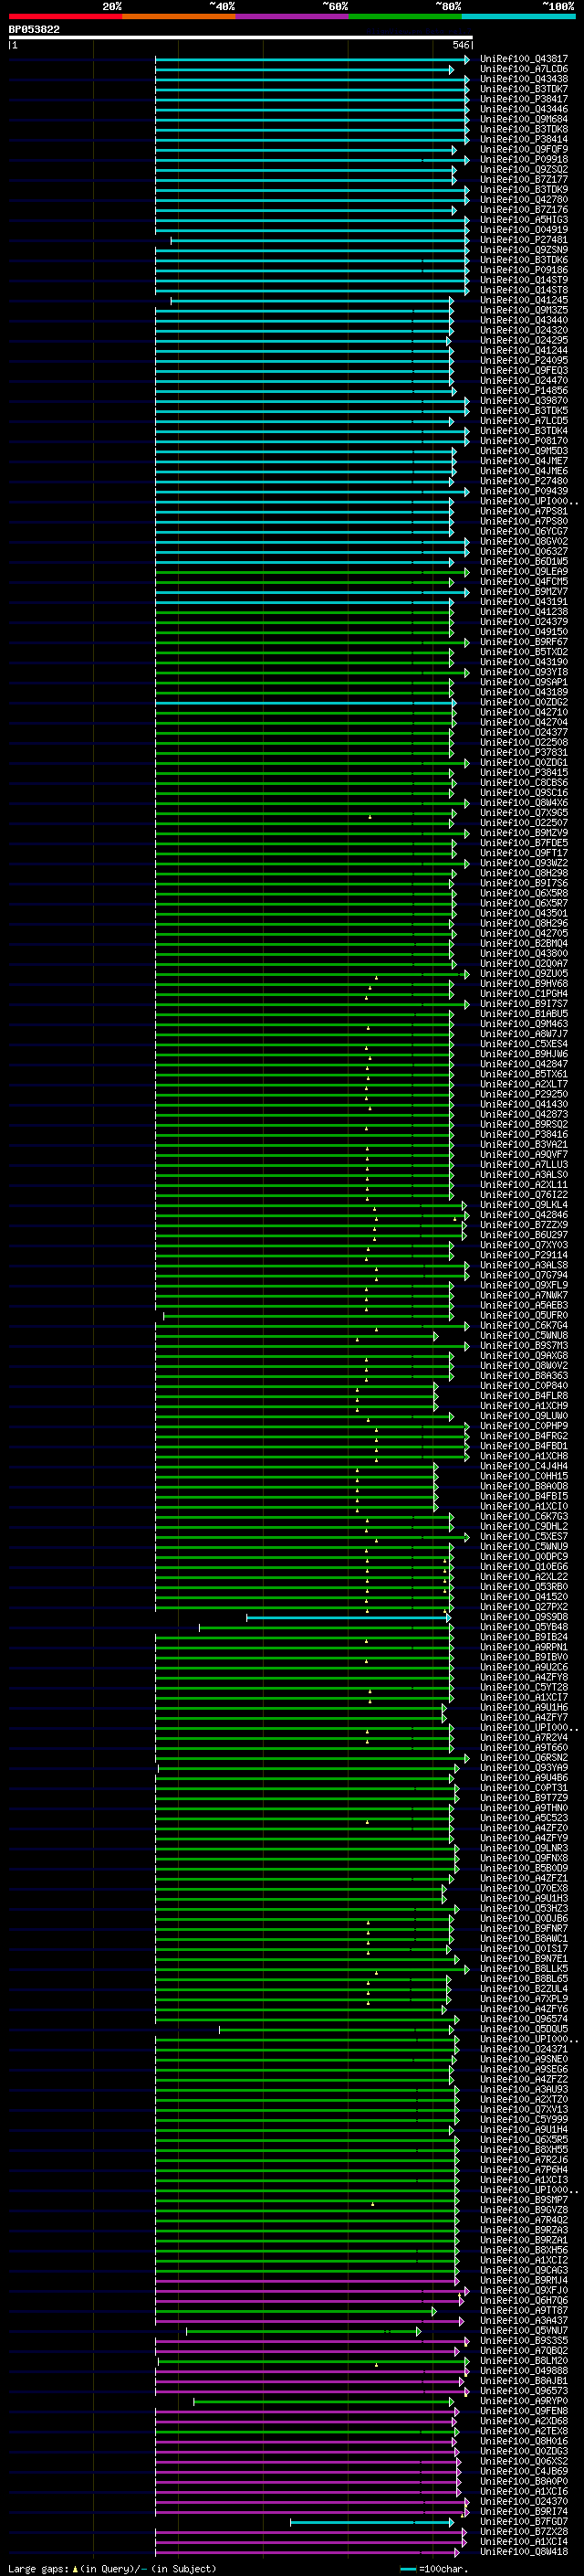Click label UniRef100_B7FGD7
Image resolution: width=584 pixels, height=2576 pixels.
(x=523, y=2521)
